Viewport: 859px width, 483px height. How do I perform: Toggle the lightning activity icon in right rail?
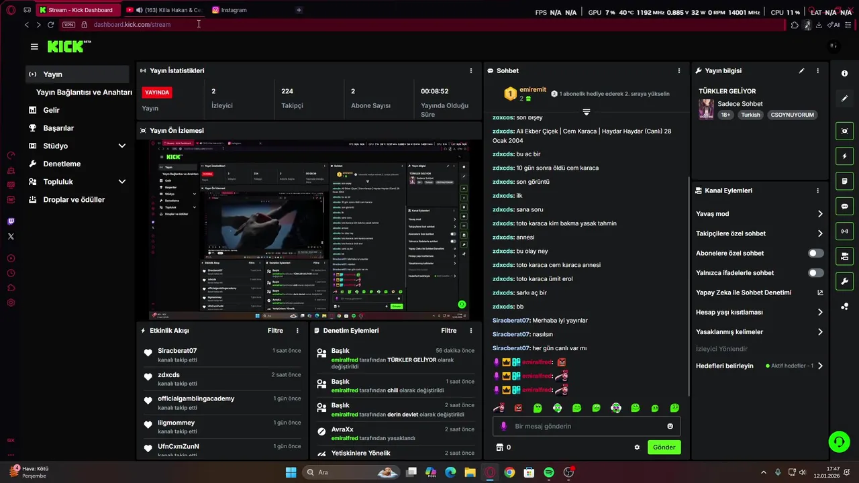845,156
